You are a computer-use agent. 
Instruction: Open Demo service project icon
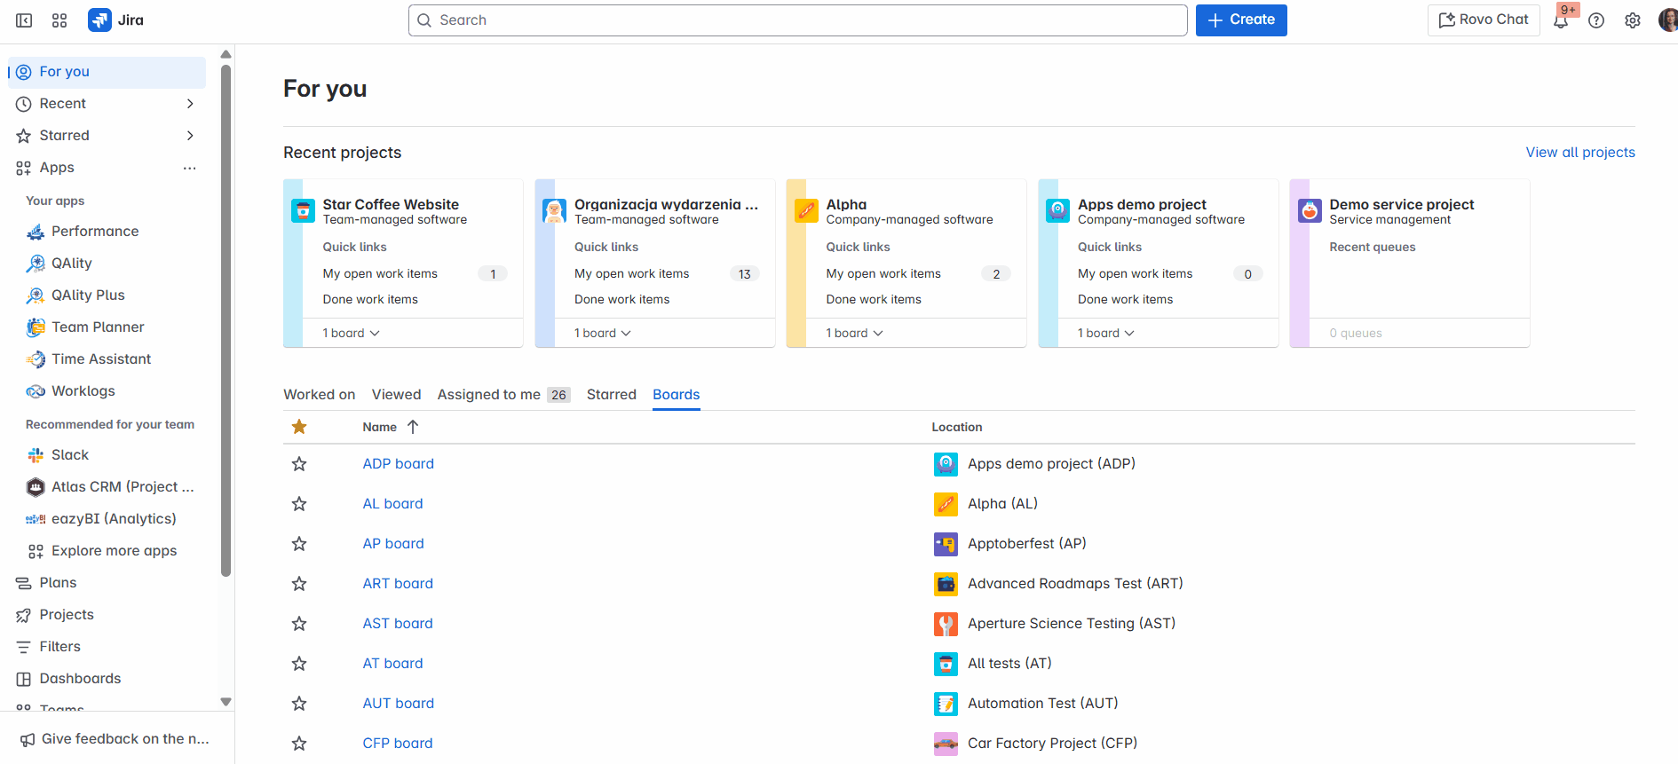[x=1310, y=211]
